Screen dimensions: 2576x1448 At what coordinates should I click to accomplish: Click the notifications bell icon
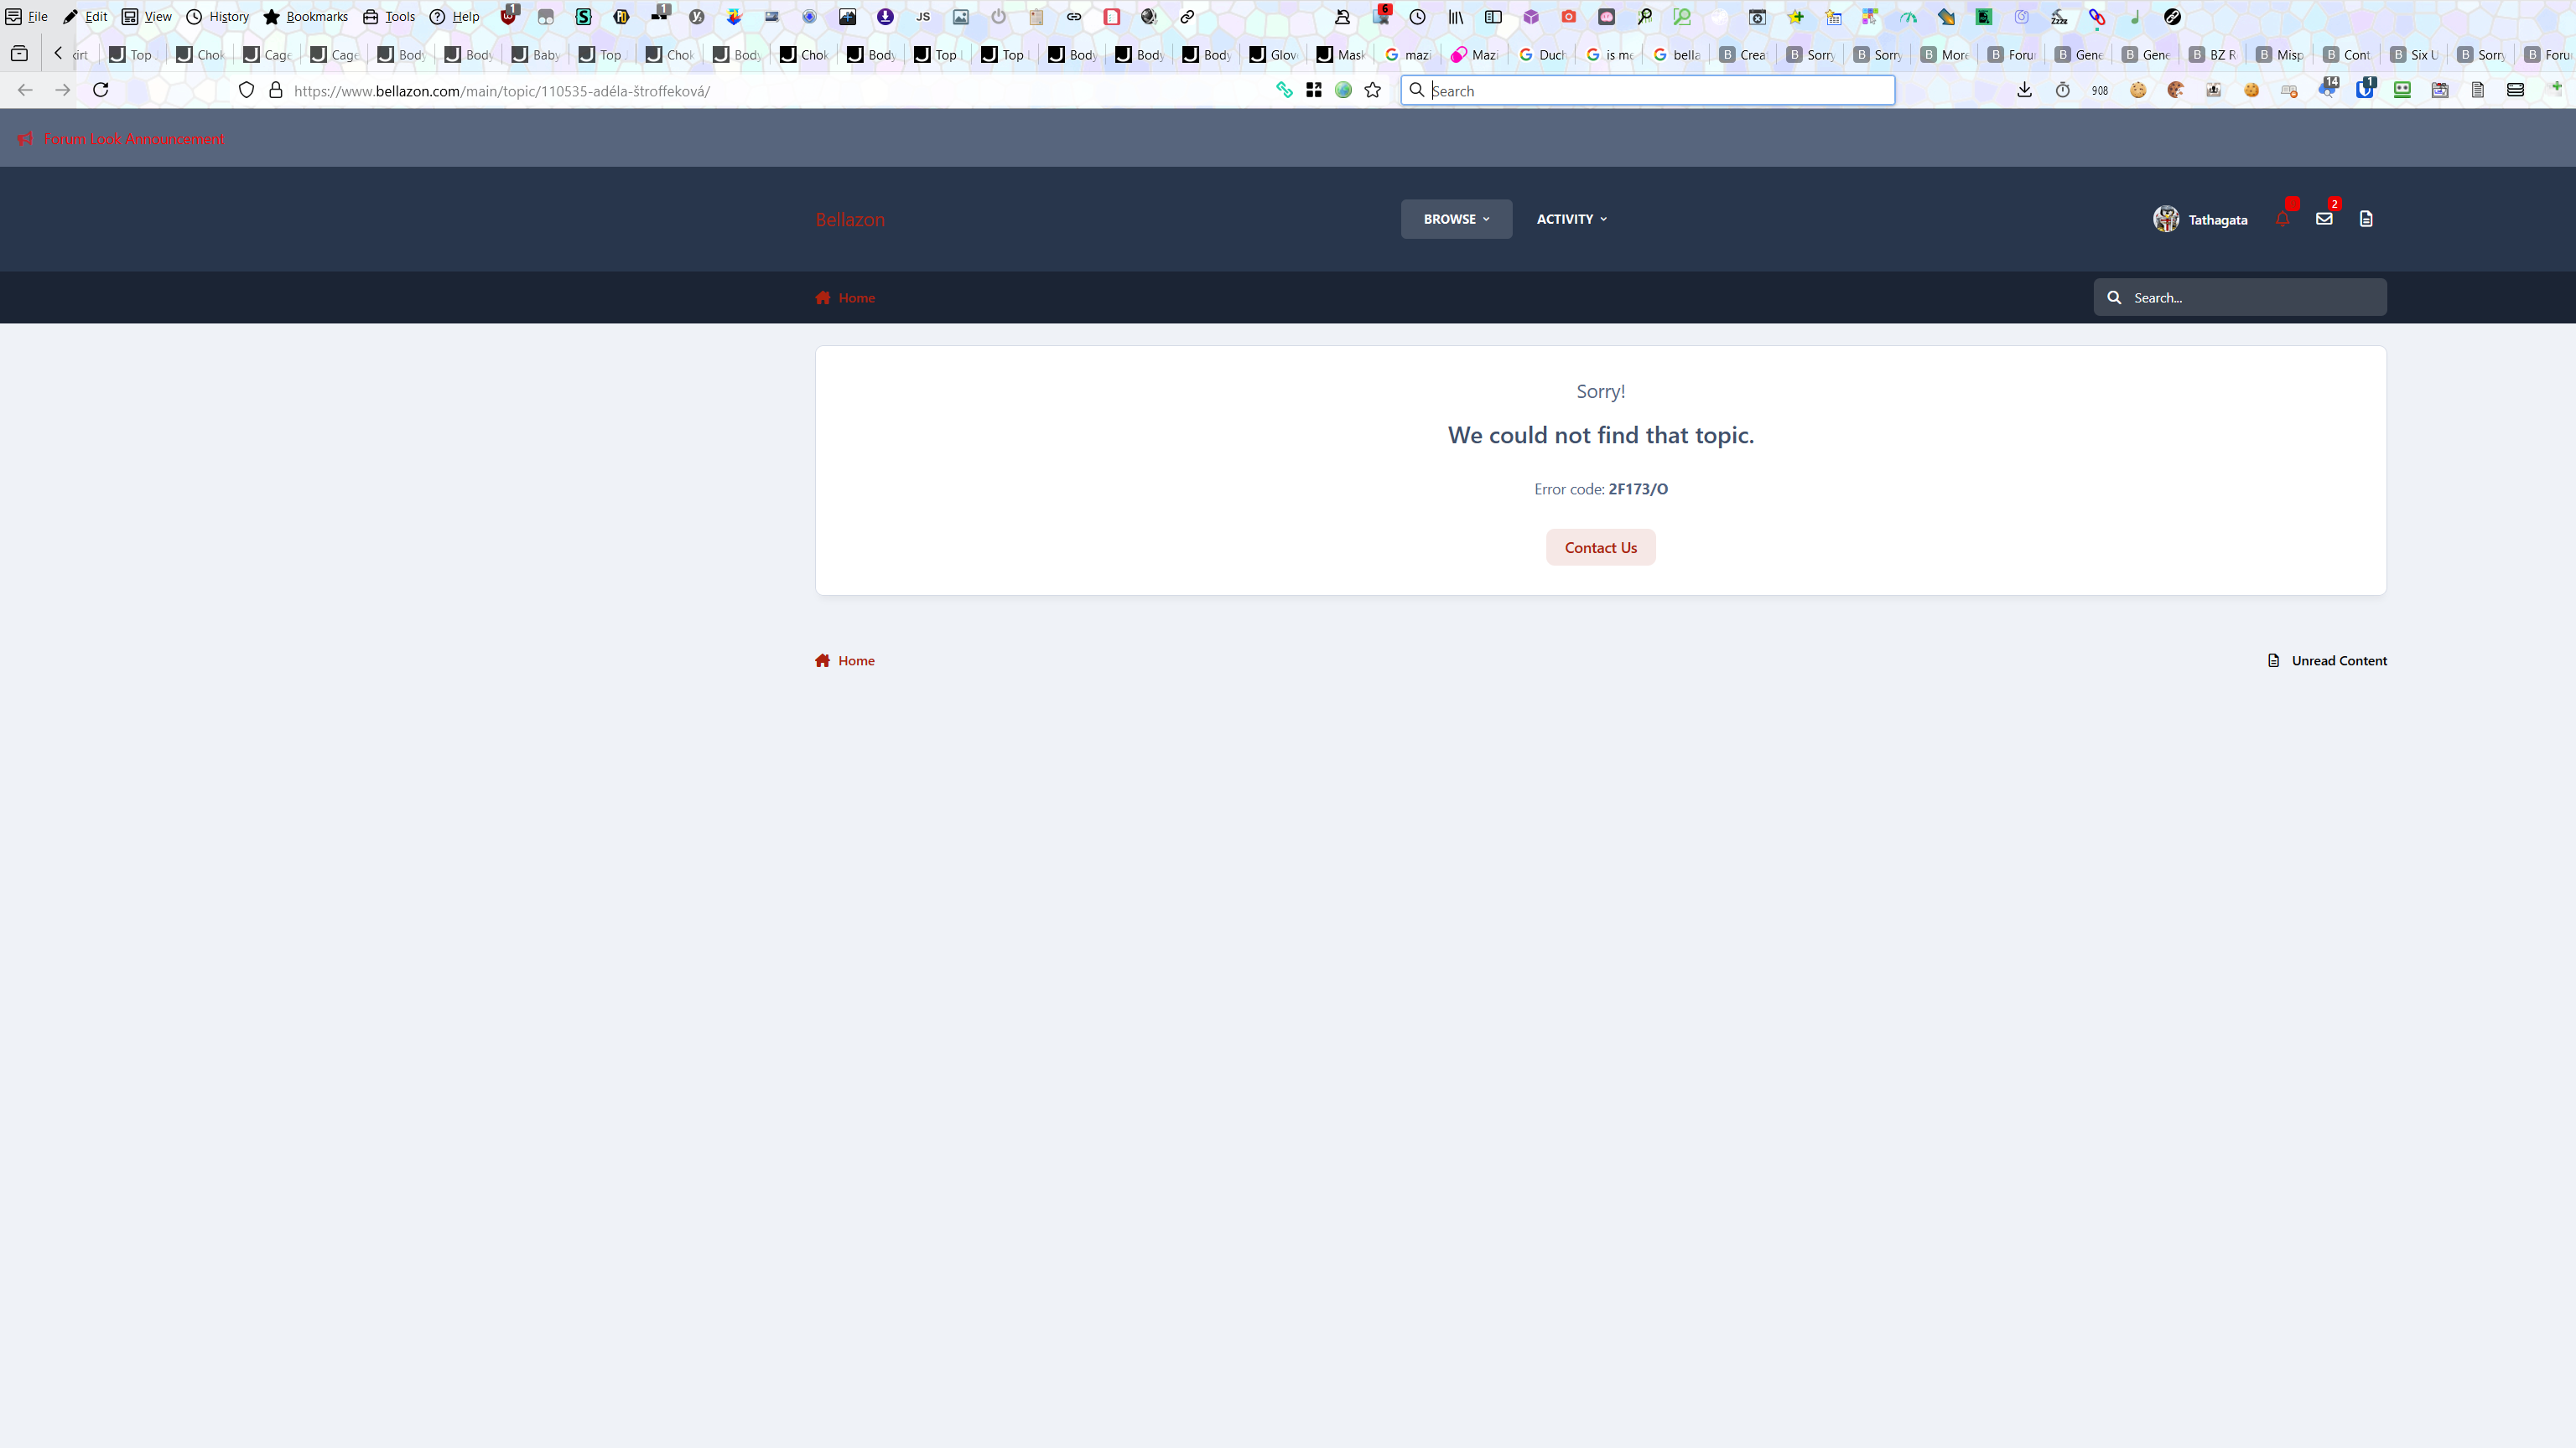click(2282, 219)
